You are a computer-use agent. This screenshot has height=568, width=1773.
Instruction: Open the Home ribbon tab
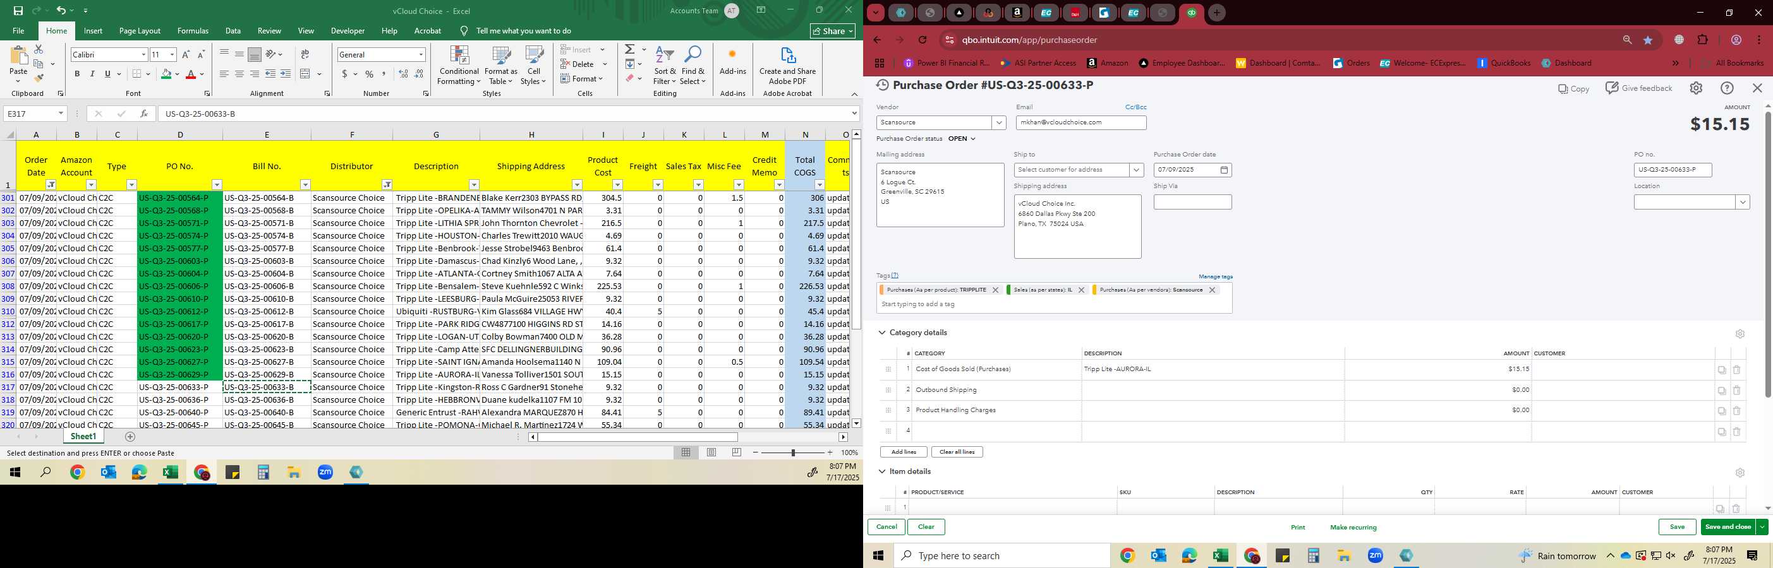[x=56, y=31]
